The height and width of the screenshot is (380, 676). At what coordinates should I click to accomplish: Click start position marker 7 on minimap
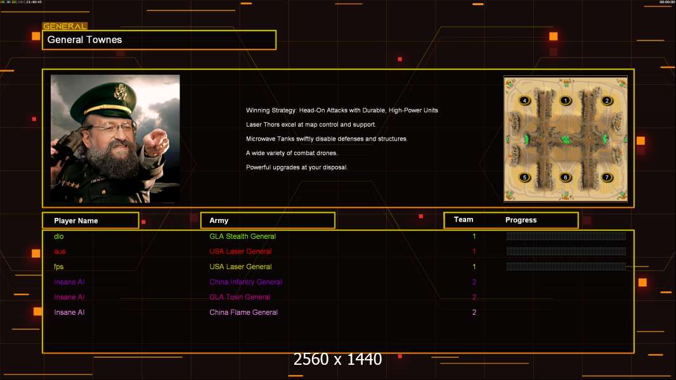coord(607,177)
